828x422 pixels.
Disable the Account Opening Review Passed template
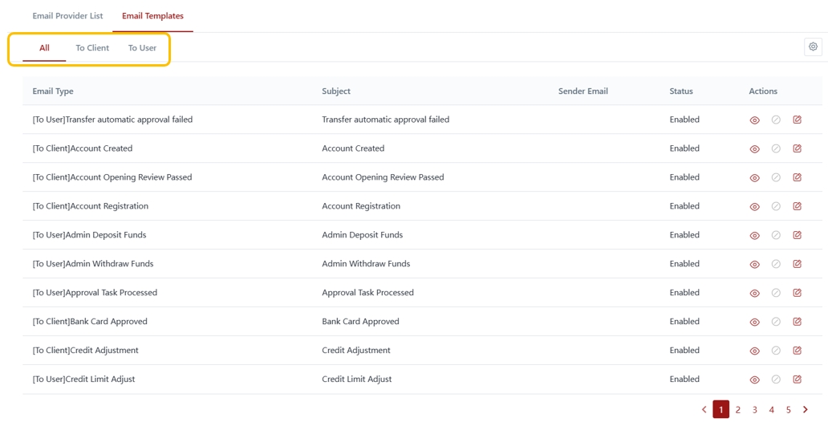[x=776, y=177]
